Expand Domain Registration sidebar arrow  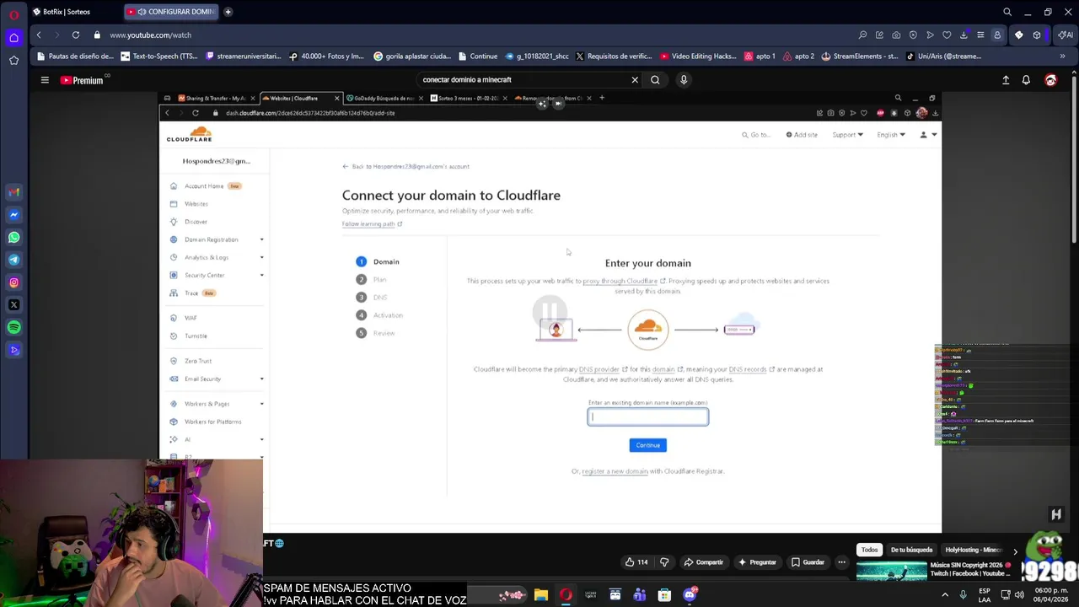(261, 239)
